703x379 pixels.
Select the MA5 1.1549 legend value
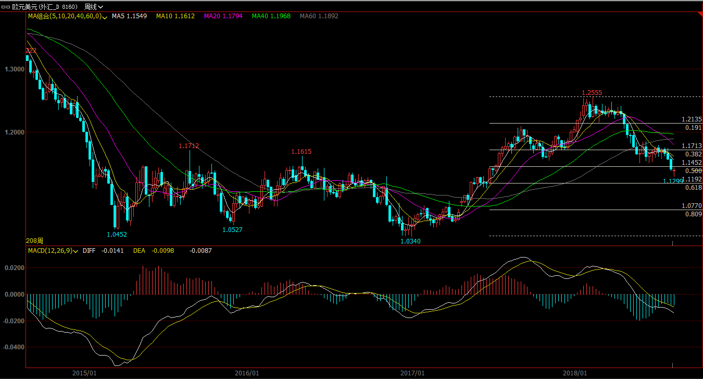tap(129, 16)
